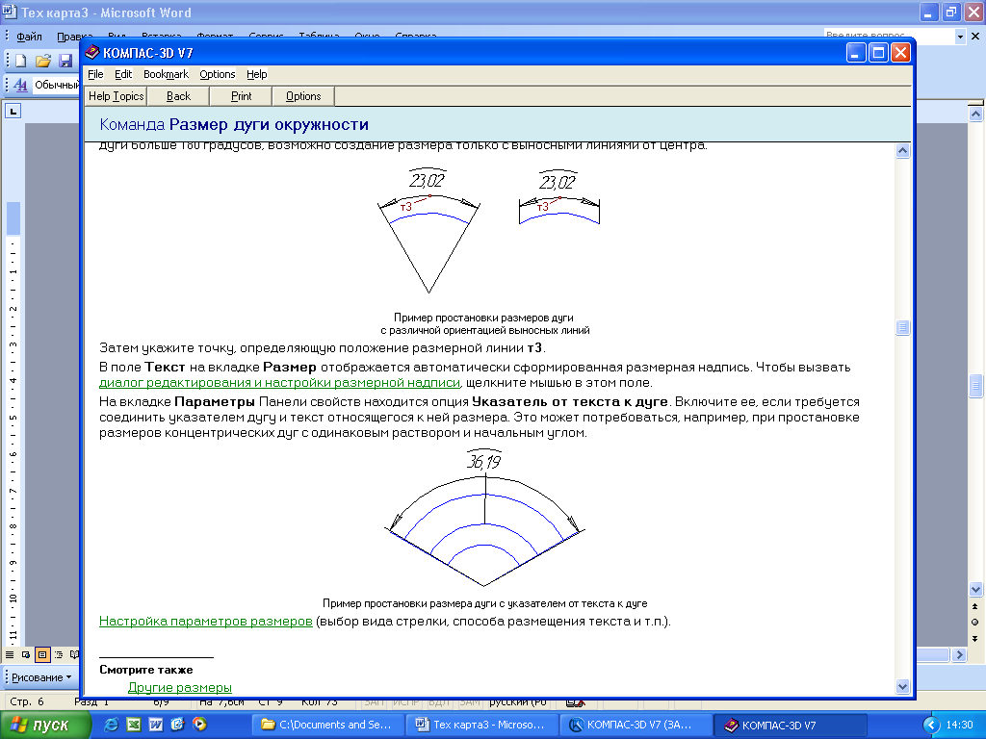
Task: Switch Word to Normal view icon
Action: [x=10, y=654]
